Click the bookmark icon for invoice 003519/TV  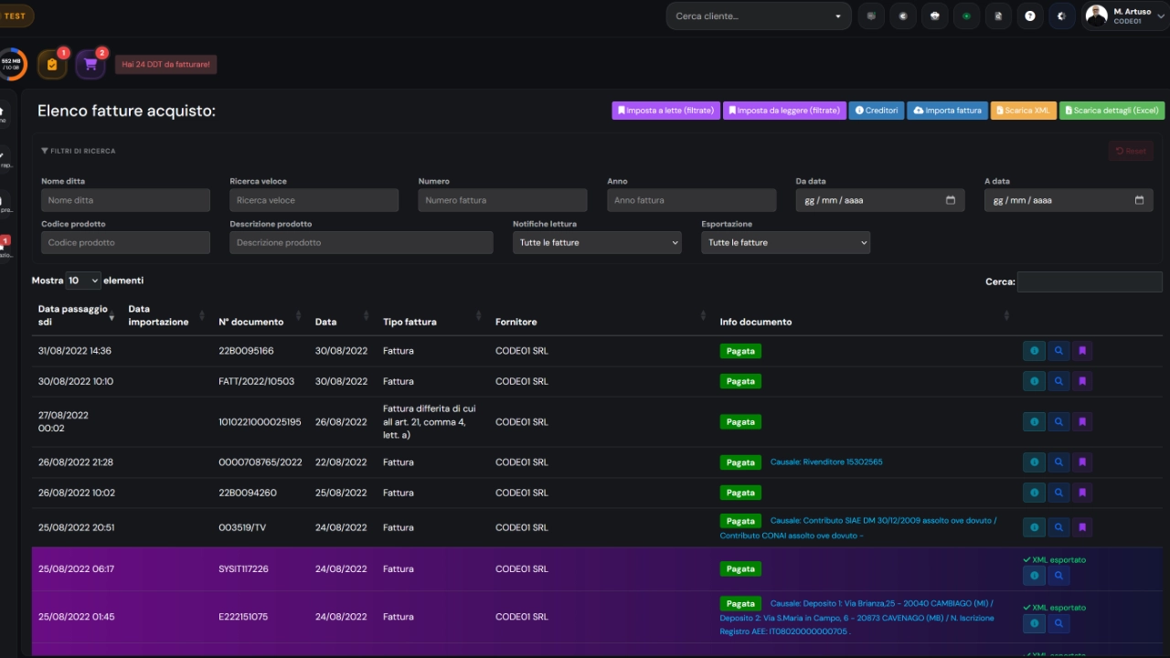(x=1082, y=527)
